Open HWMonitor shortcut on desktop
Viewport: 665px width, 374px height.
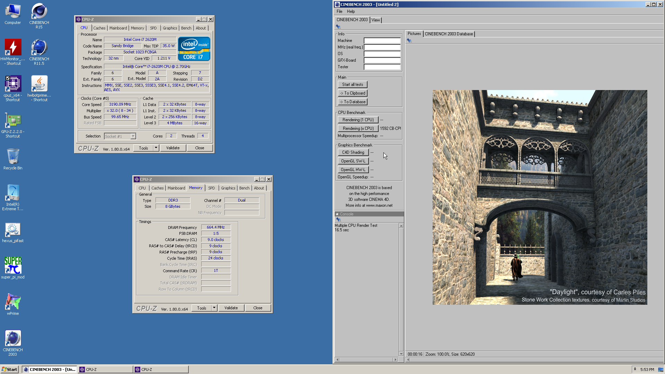point(13,52)
